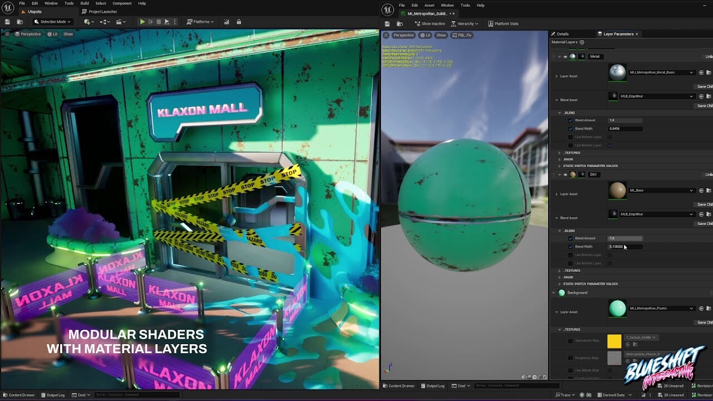This screenshot has height=401, width=713.
Task: Expand the _TEXTURES section of the Dirt layer
Action: [561, 270]
